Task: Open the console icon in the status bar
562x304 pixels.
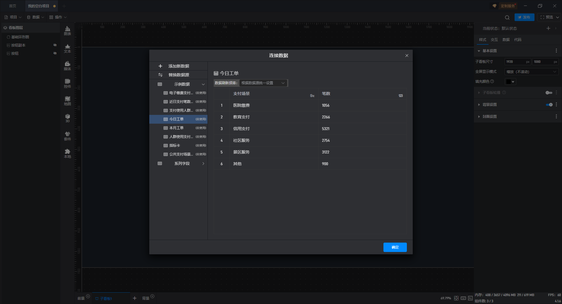Action: click(470, 298)
